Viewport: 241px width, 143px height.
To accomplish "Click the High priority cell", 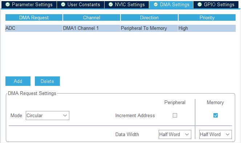I will tap(207, 28).
